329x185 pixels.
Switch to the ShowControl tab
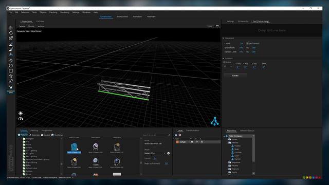(122, 16)
